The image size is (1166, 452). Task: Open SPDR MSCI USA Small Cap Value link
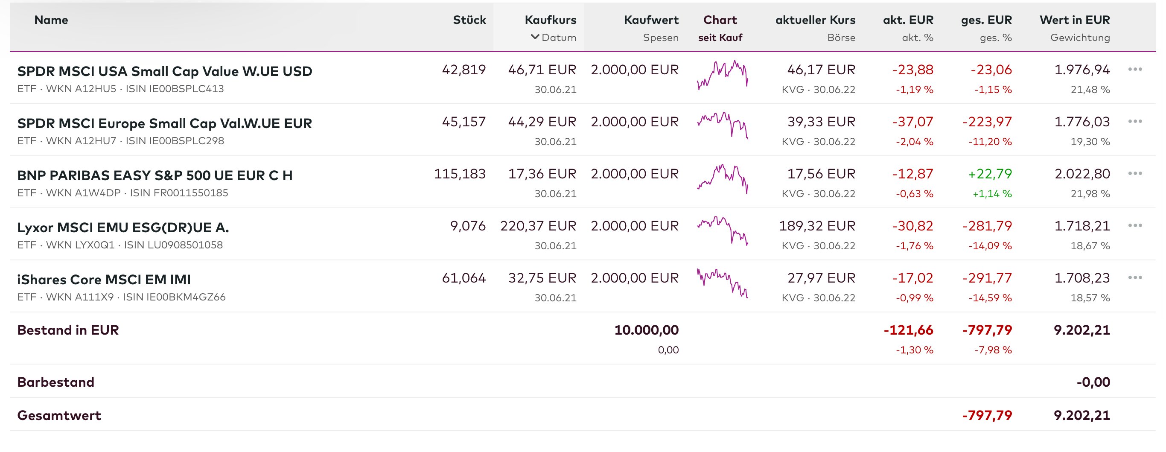click(x=165, y=71)
